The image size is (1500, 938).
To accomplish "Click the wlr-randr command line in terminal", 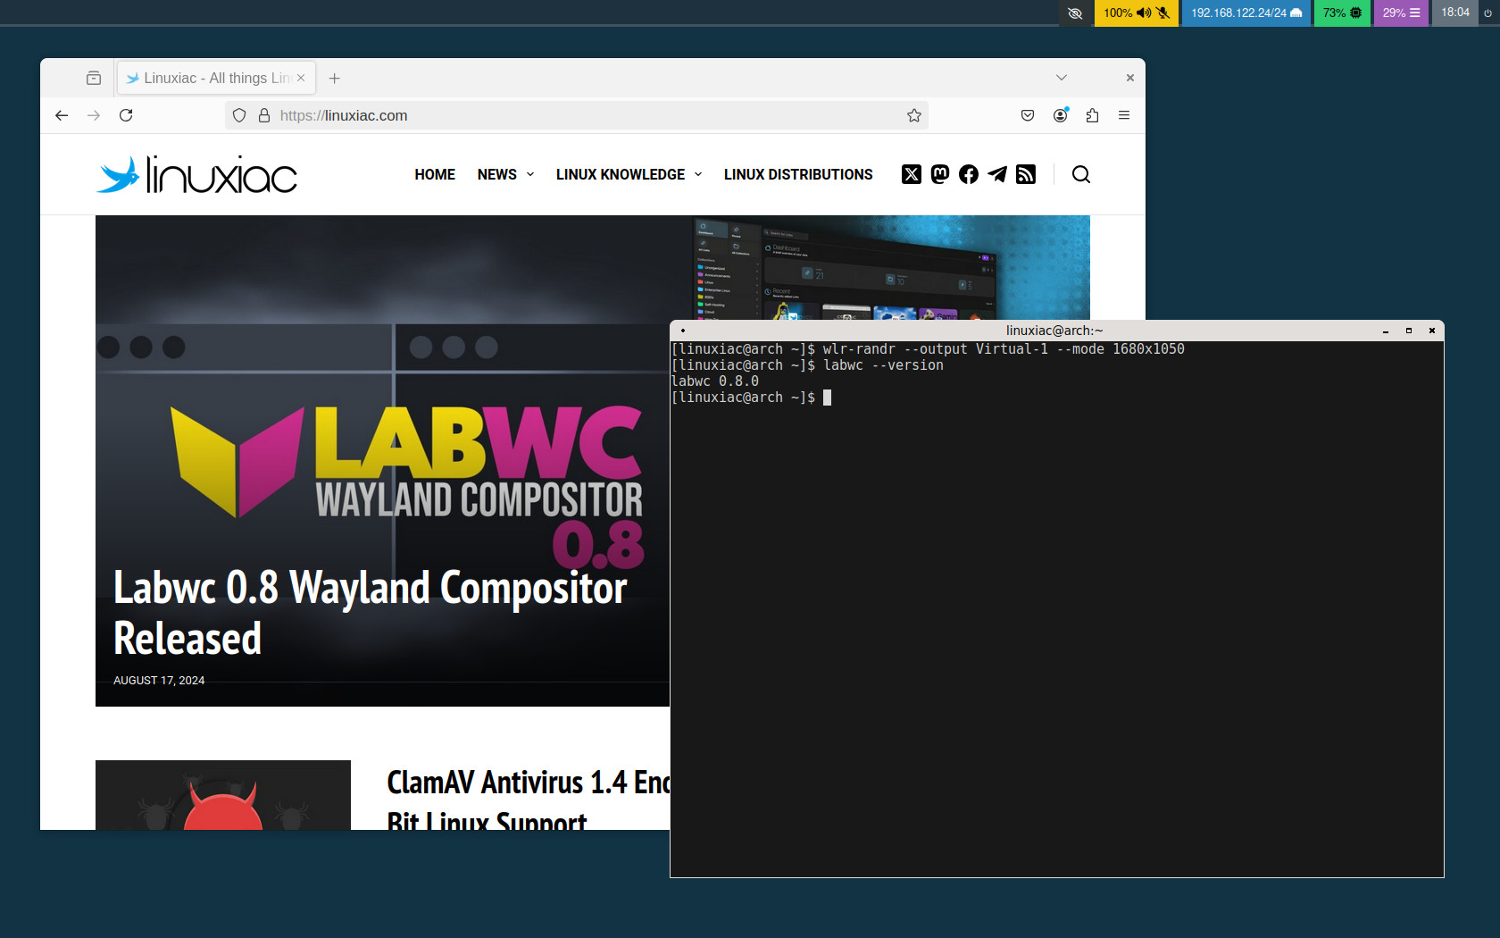I will pos(928,349).
